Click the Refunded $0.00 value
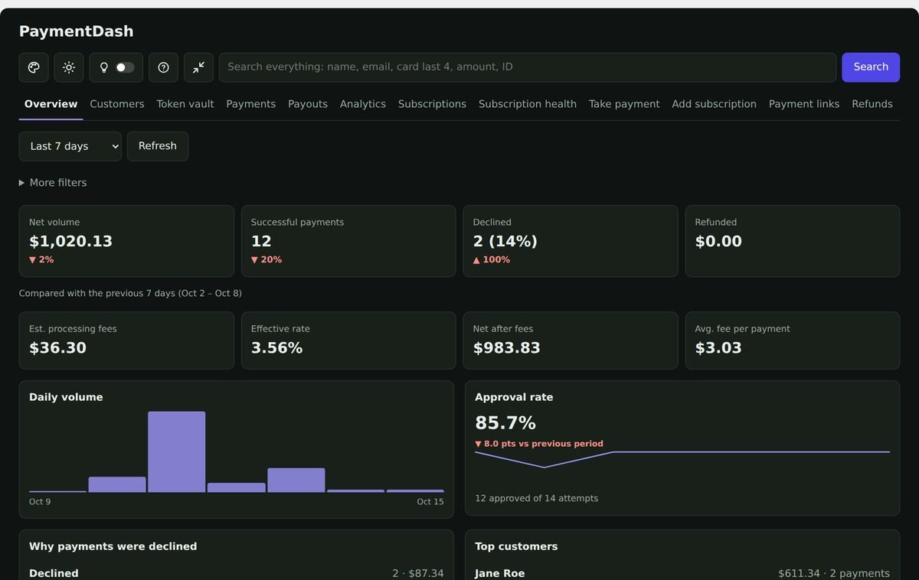Image resolution: width=919 pixels, height=580 pixels. pos(718,242)
